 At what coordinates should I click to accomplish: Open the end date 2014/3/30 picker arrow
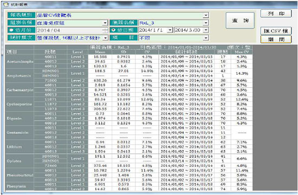(x=206, y=30)
